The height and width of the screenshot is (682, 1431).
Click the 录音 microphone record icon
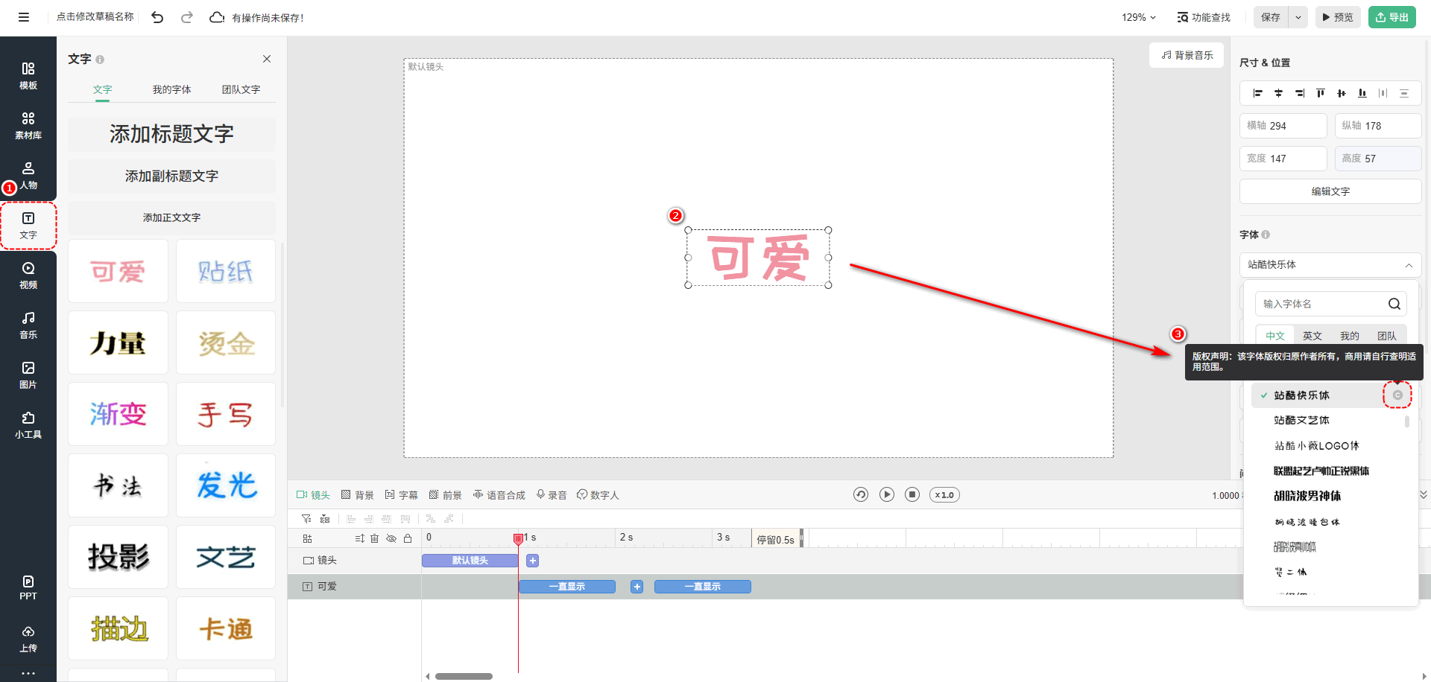tap(541, 494)
